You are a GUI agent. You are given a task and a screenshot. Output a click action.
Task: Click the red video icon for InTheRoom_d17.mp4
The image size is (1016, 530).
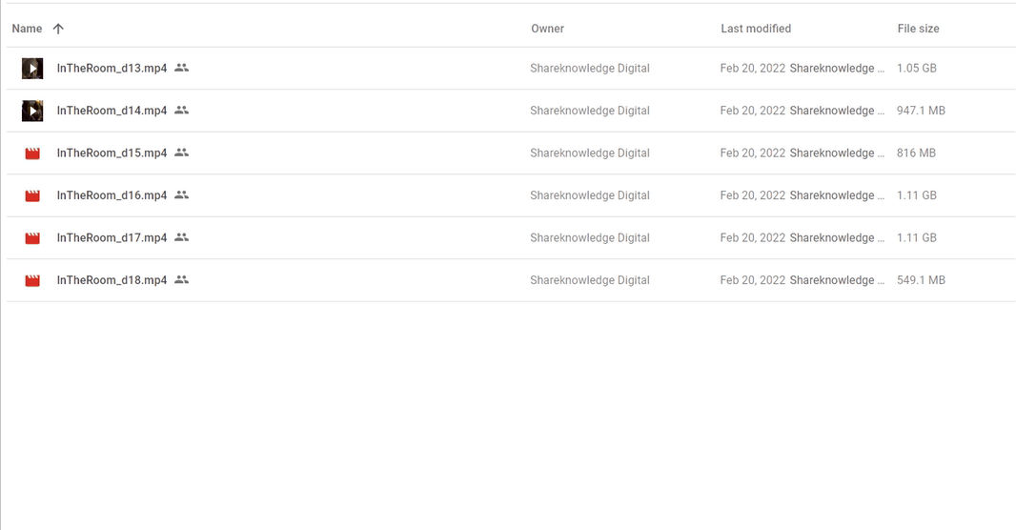pyautogui.click(x=32, y=238)
